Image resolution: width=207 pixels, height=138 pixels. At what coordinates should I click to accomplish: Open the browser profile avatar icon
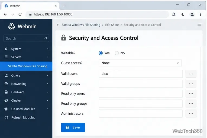coord(192,14)
